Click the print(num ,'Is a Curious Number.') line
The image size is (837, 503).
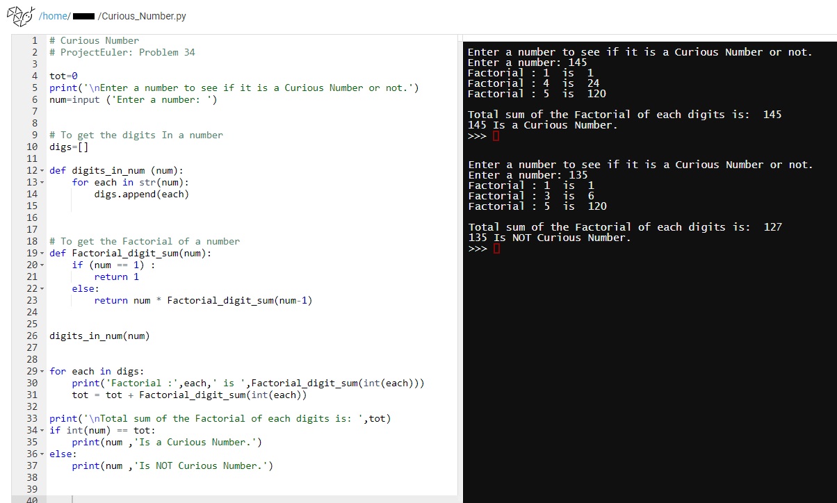[x=167, y=442]
